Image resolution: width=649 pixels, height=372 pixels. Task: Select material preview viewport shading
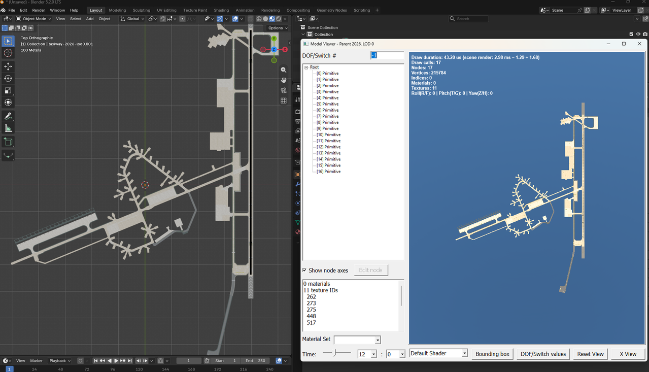(272, 19)
